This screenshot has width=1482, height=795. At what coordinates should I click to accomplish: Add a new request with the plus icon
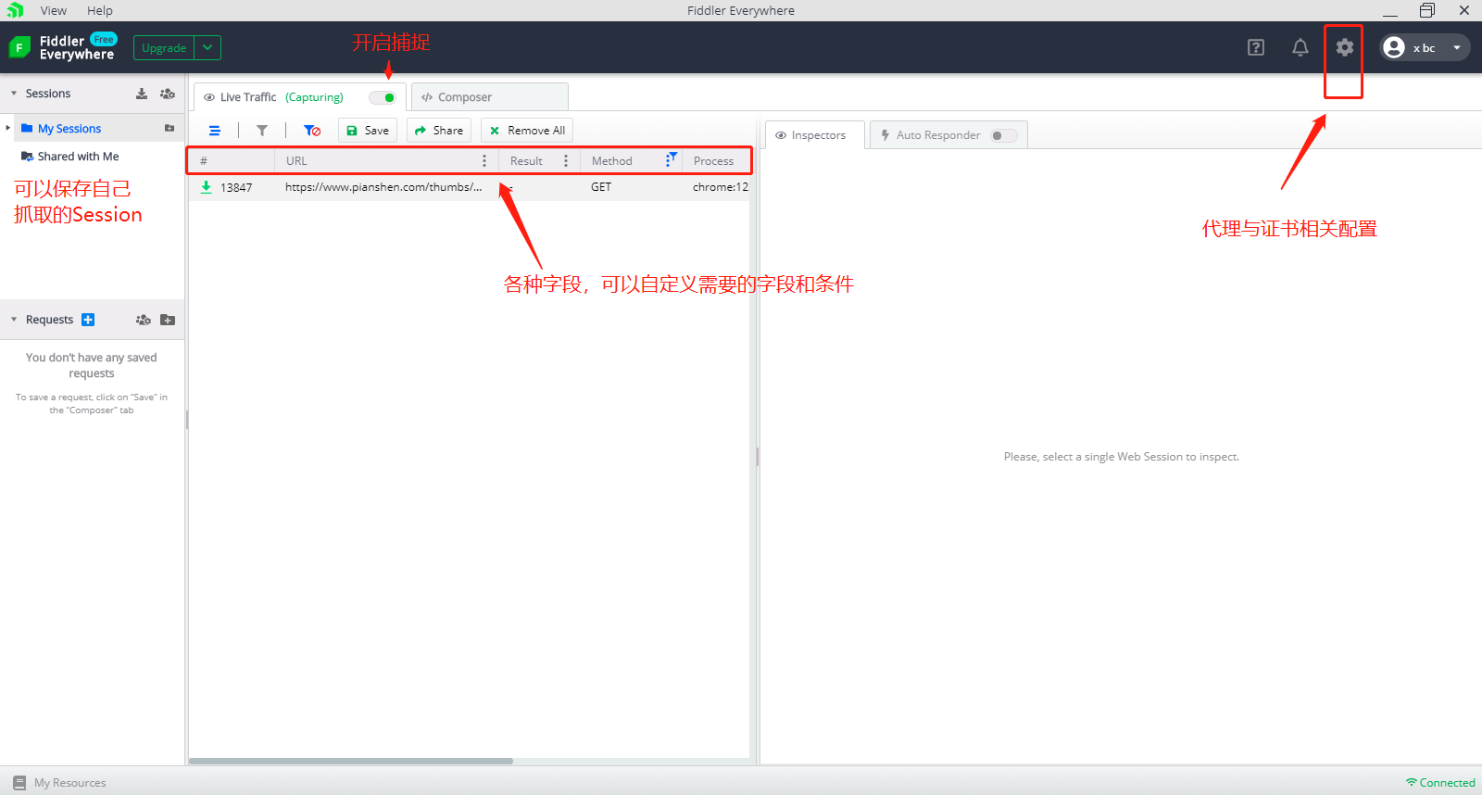(x=88, y=320)
